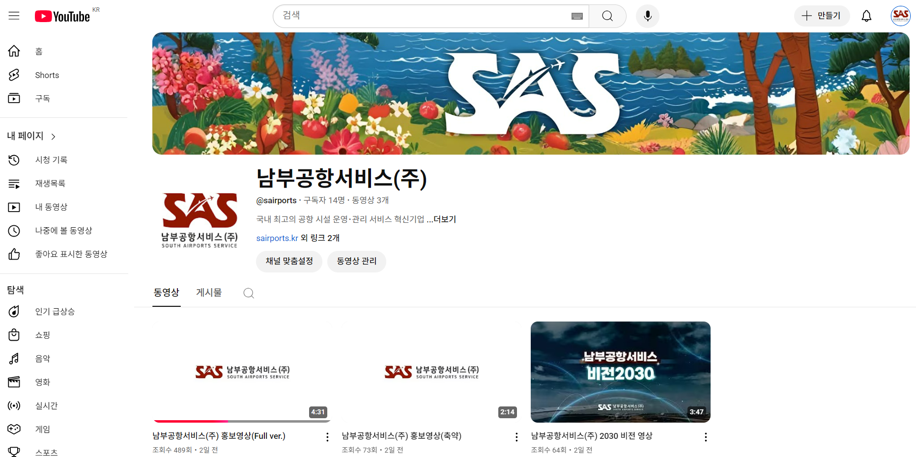Open 나중에 볼 동영상 list
This screenshot has width=916, height=457.
click(64, 231)
